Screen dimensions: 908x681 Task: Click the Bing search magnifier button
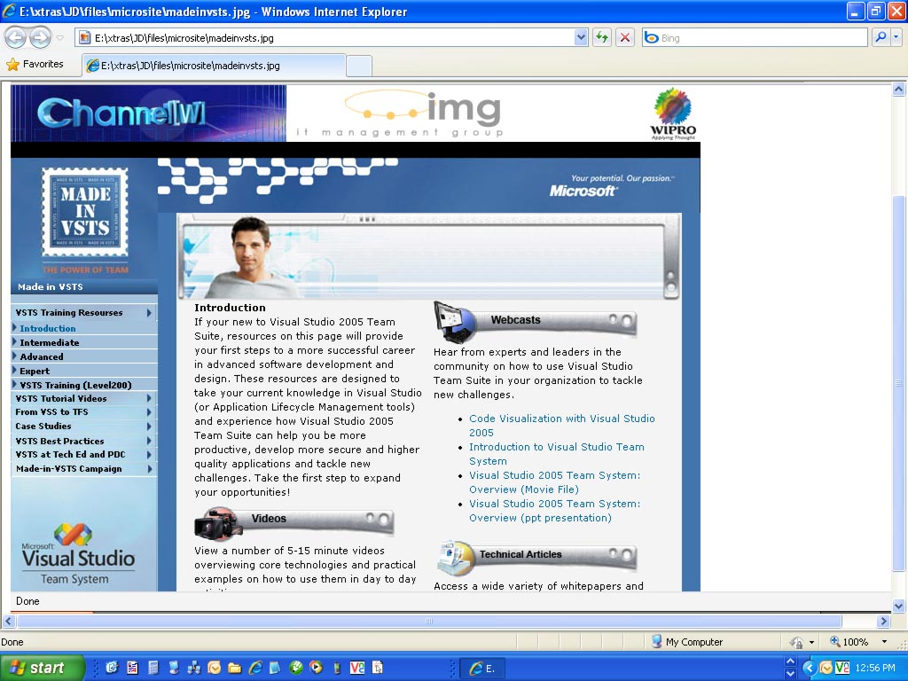tap(881, 37)
